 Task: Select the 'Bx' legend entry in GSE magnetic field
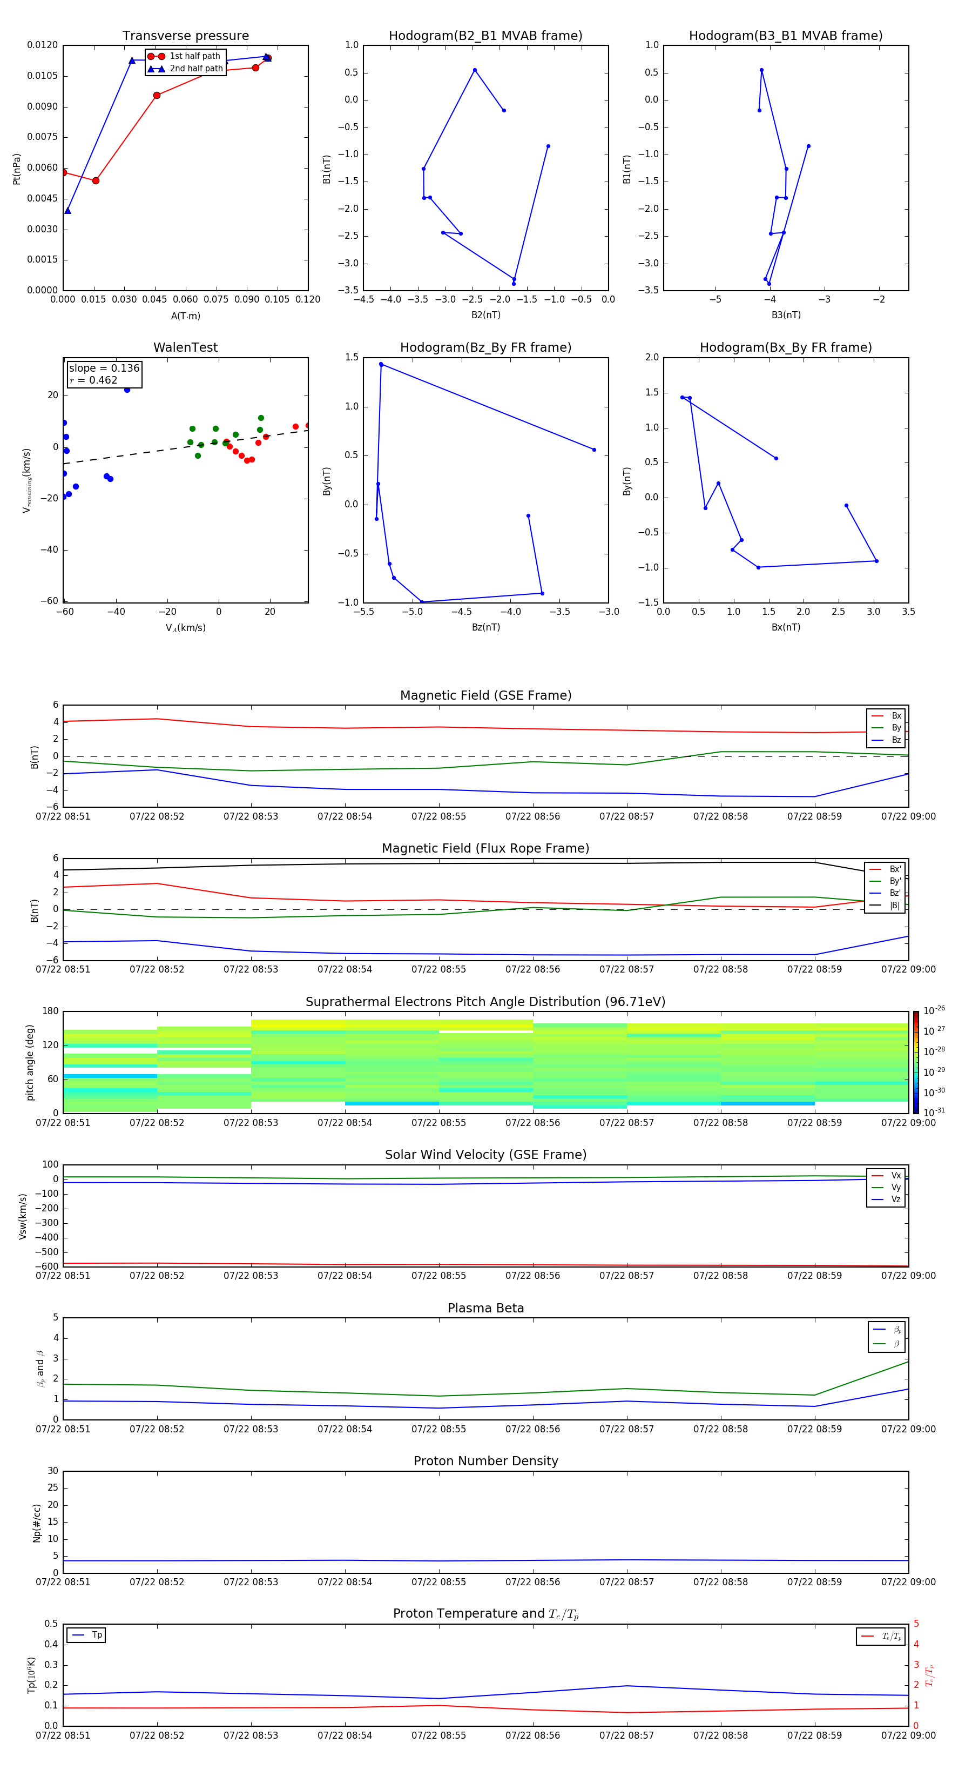coord(886,716)
